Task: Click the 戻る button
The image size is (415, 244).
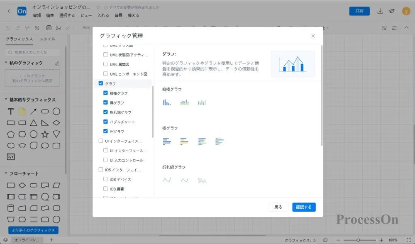Action: pyautogui.click(x=278, y=207)
